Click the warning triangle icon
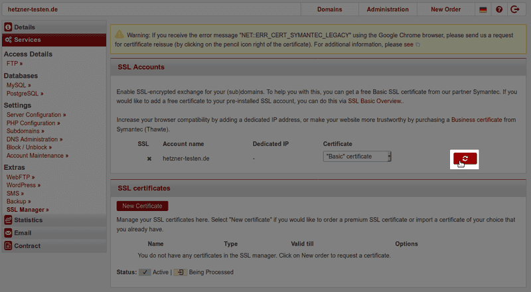Viewport: 531px width, 292px height. [119, 35]
